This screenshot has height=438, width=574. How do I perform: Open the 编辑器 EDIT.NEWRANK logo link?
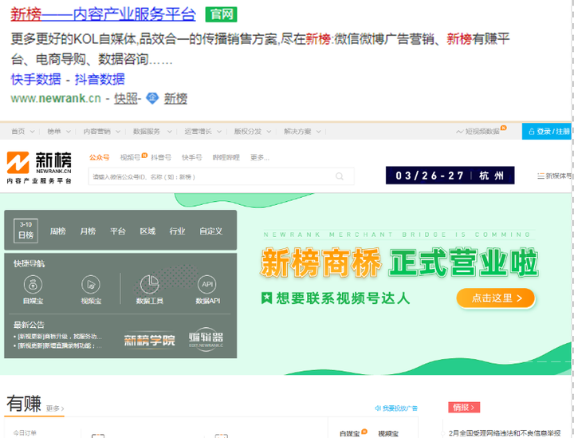click(206, 339)
